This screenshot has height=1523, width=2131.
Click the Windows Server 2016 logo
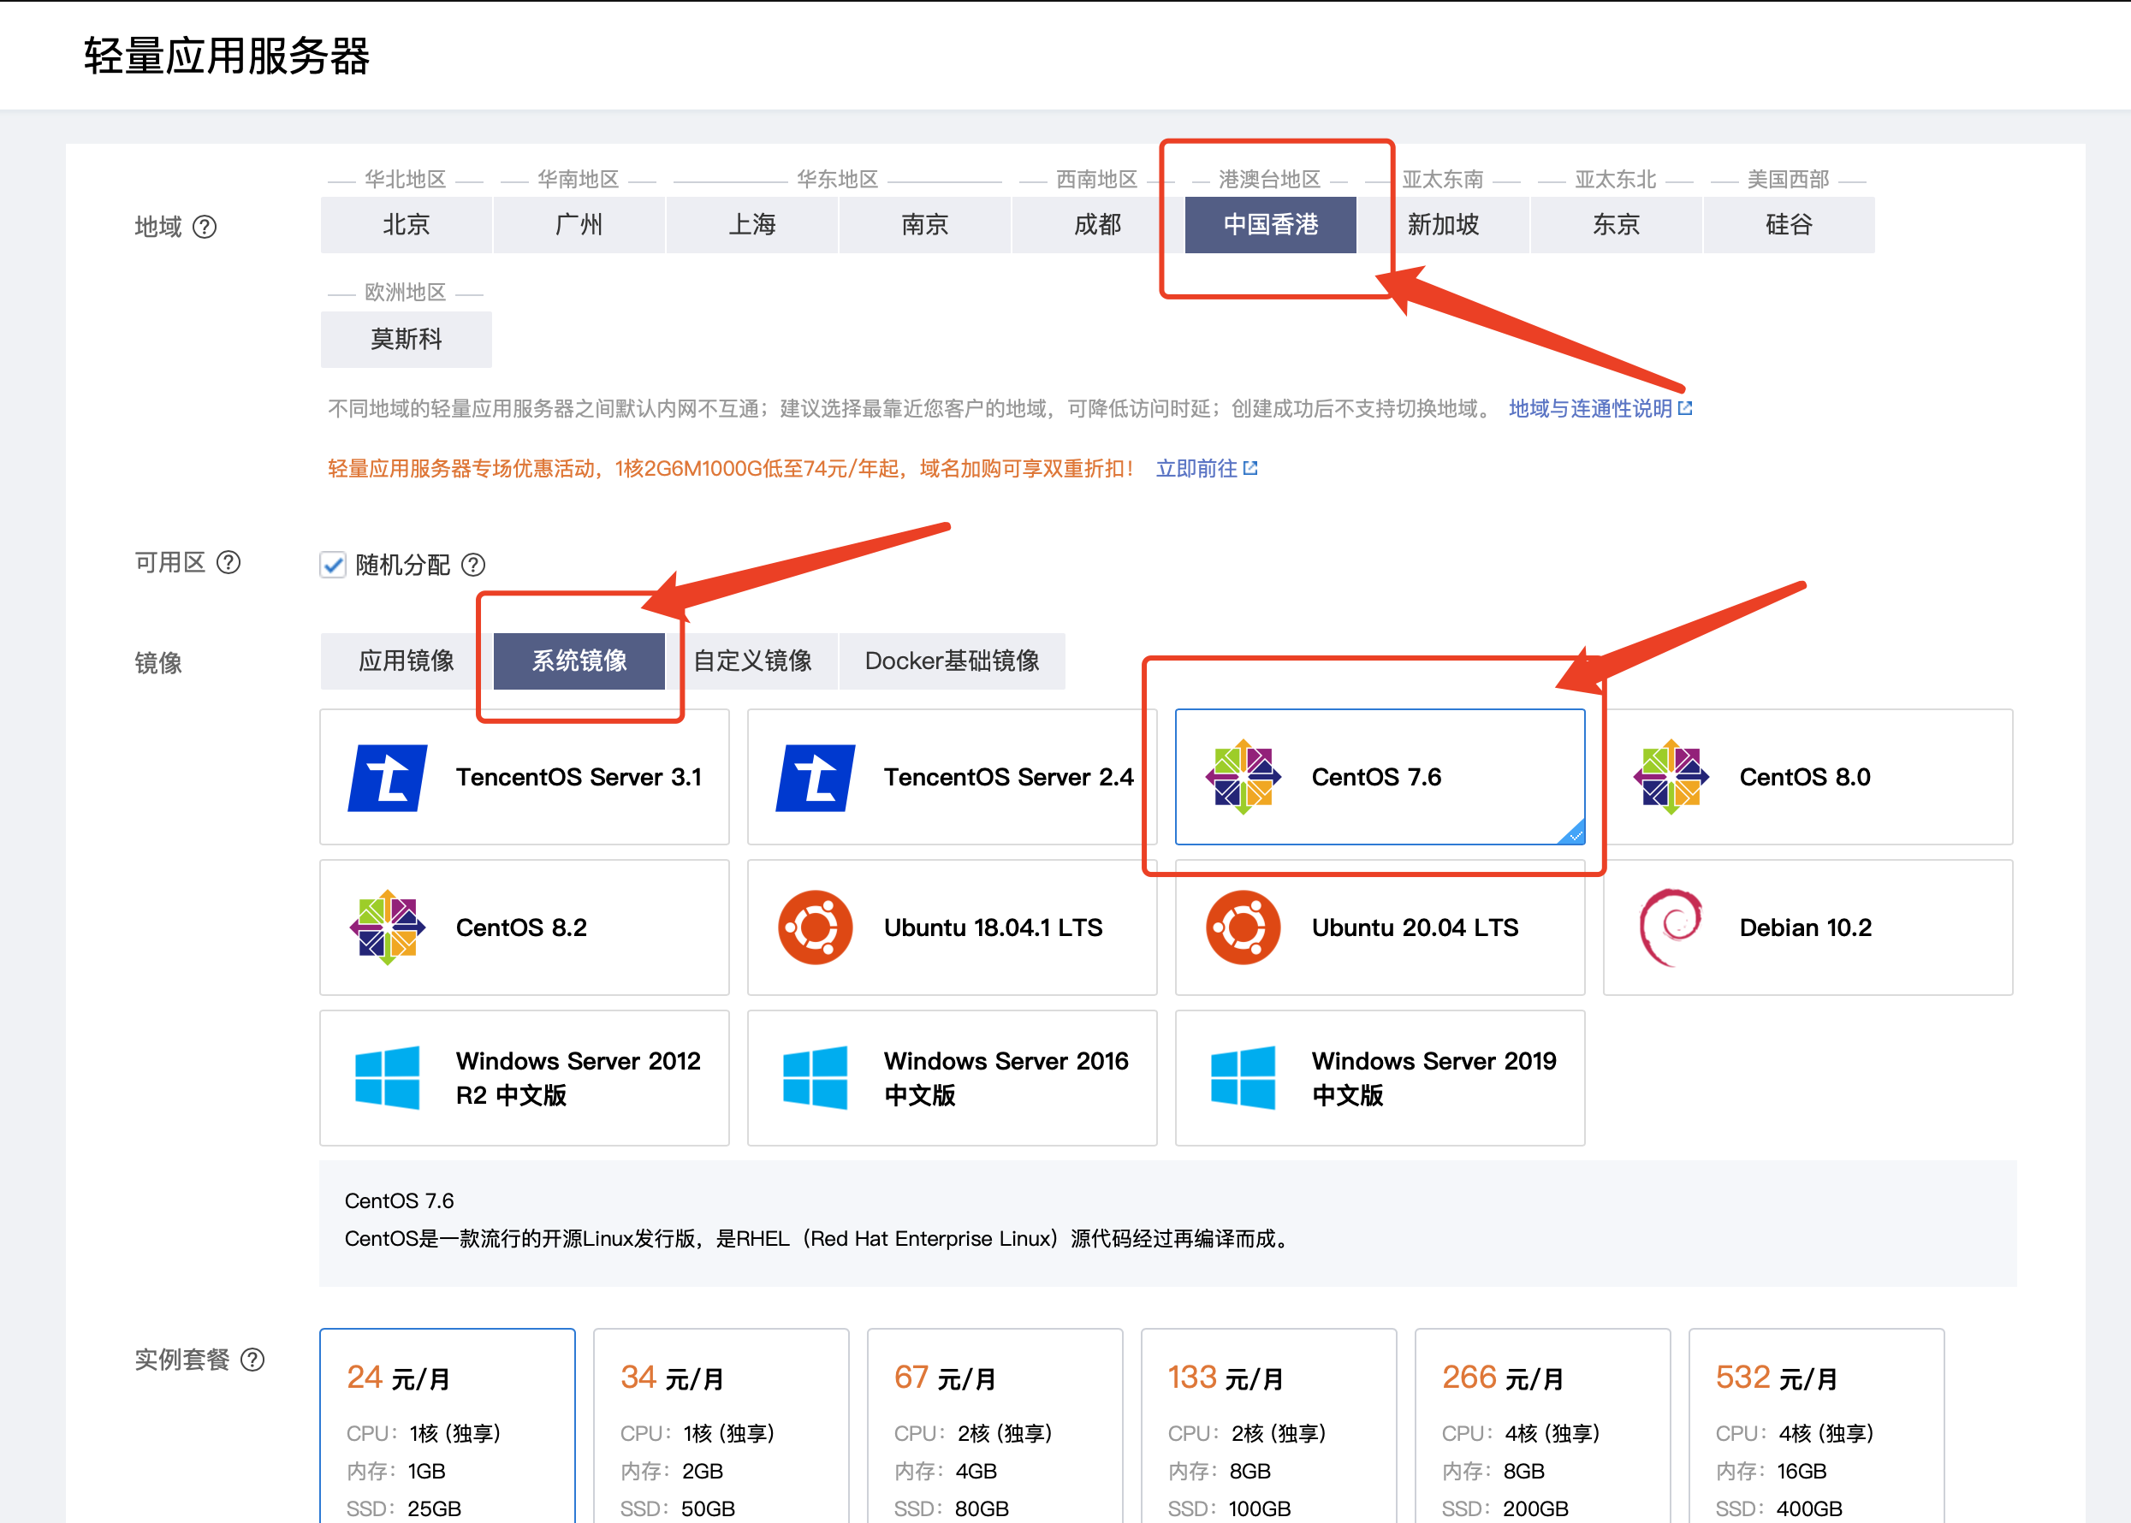(x=815, y=1077)
